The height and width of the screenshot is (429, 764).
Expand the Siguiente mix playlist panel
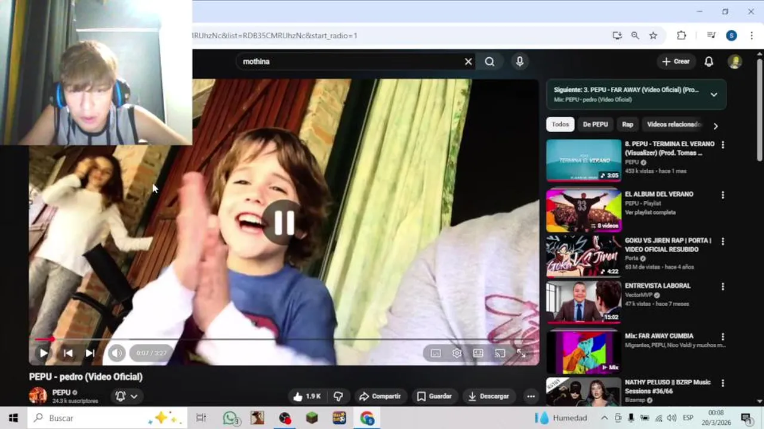714,94
